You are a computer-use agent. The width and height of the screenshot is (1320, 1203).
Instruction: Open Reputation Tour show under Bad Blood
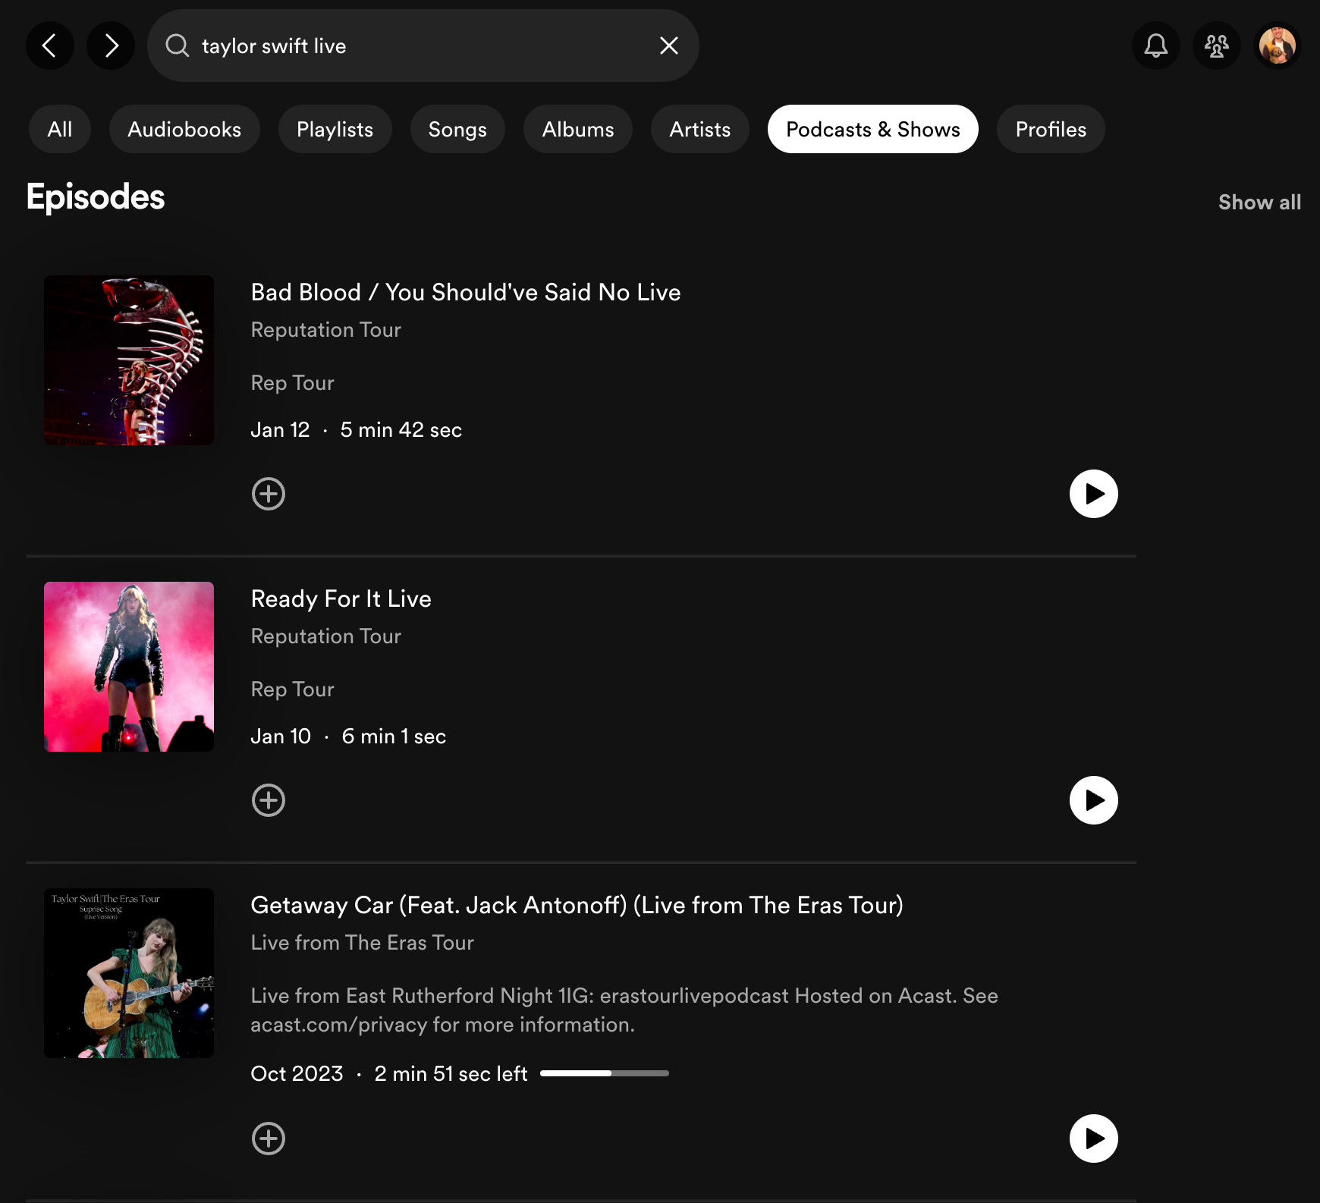(326, 330)
